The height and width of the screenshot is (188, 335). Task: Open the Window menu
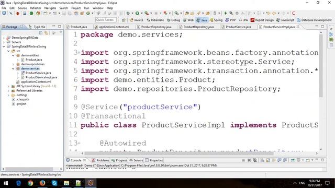click(98, 8)
